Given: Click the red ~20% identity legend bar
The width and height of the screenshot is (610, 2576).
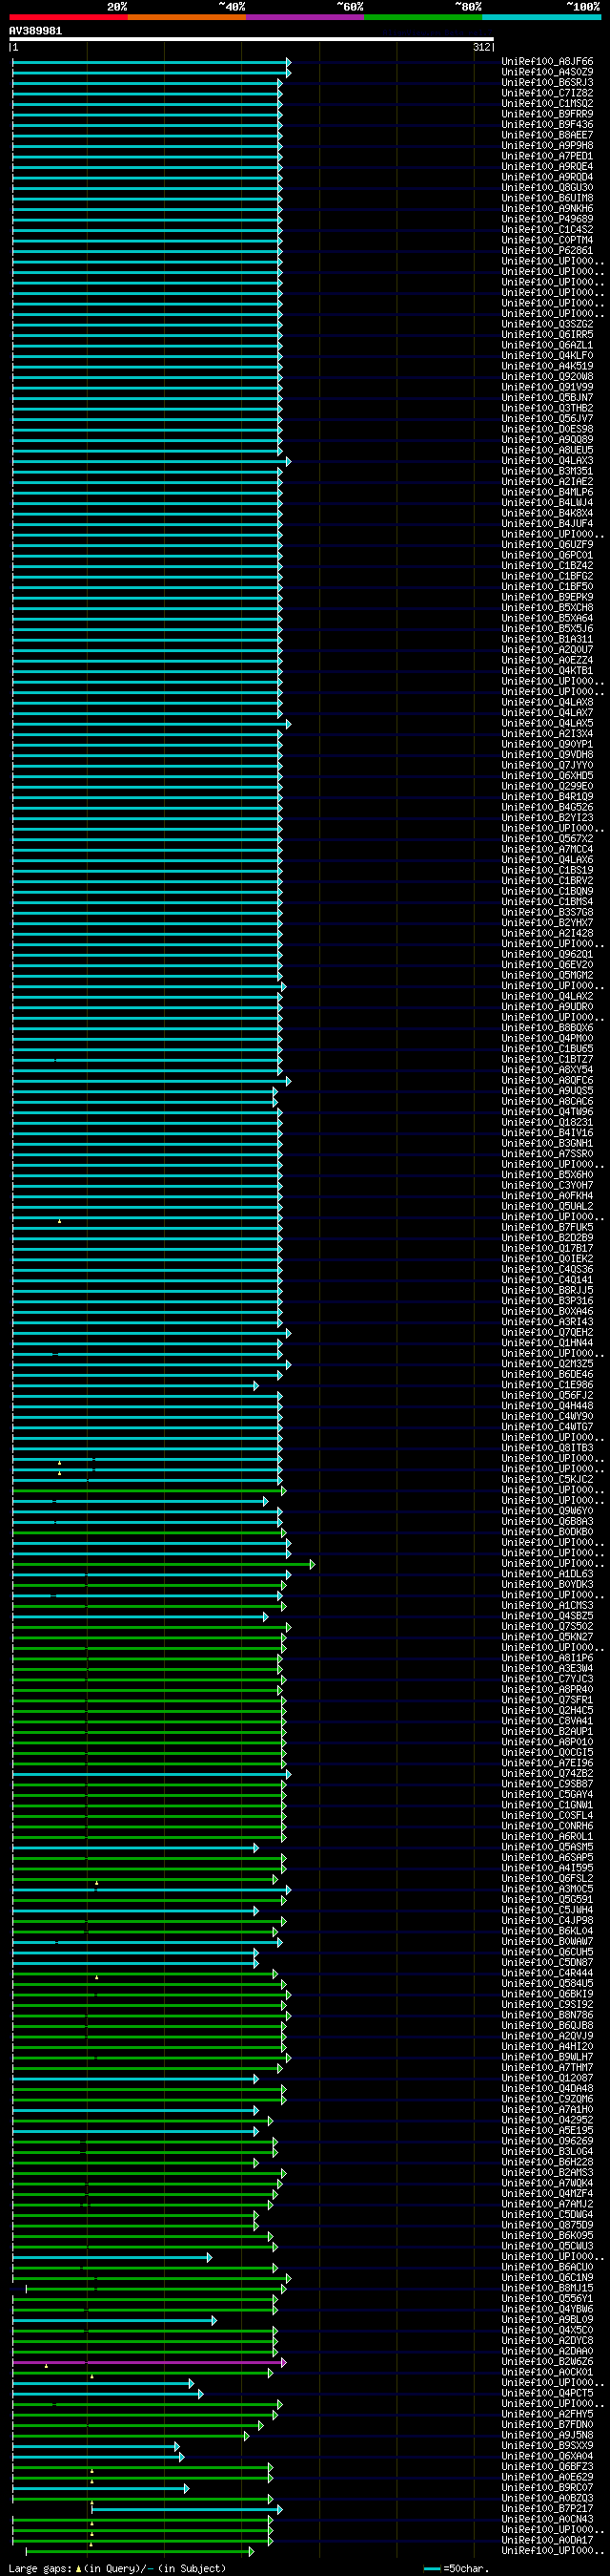Looking at the screenshot, I should click(x=68, y=17).
